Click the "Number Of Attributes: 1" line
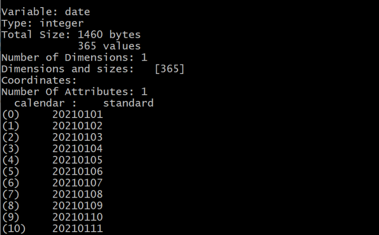The width and height of the screenshot is (379, 235). 74,91
